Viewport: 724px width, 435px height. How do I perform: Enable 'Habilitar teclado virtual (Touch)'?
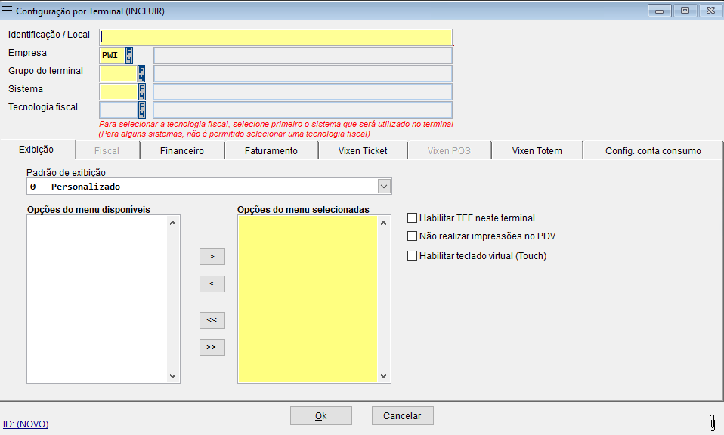click(x=412, y=255)
